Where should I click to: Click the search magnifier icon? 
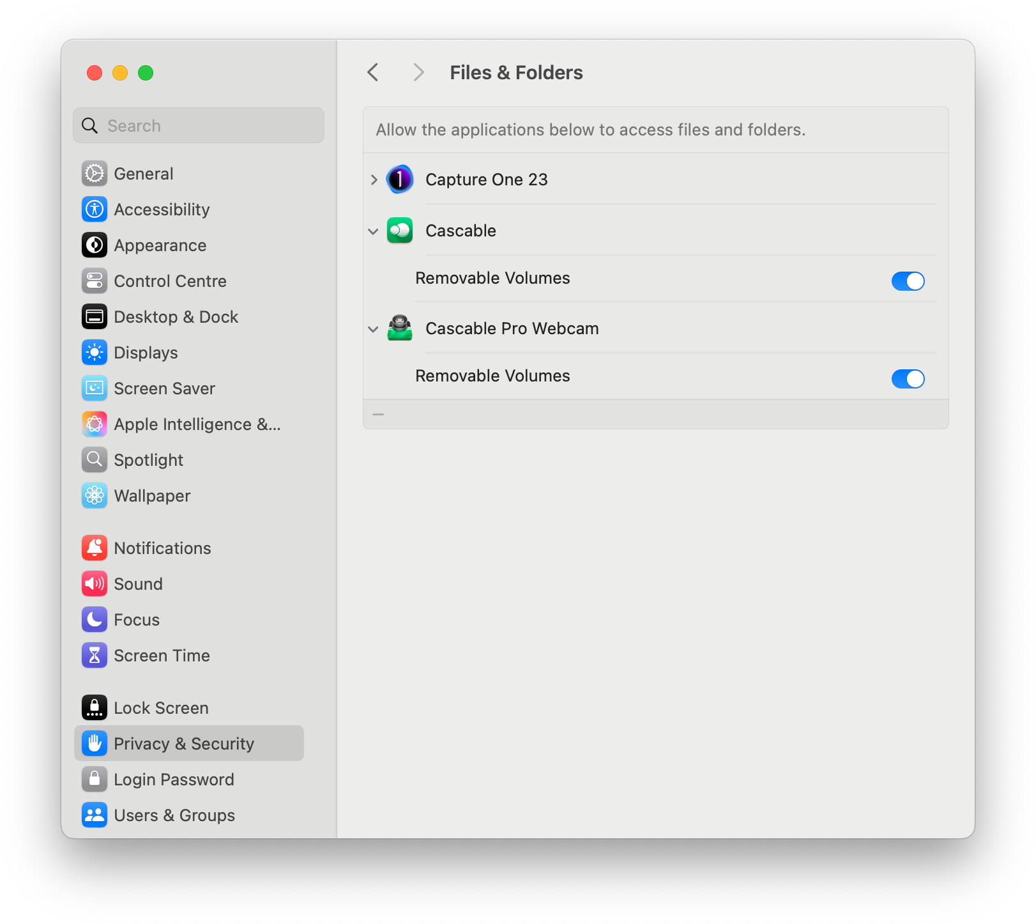click(x=90, y=126)
